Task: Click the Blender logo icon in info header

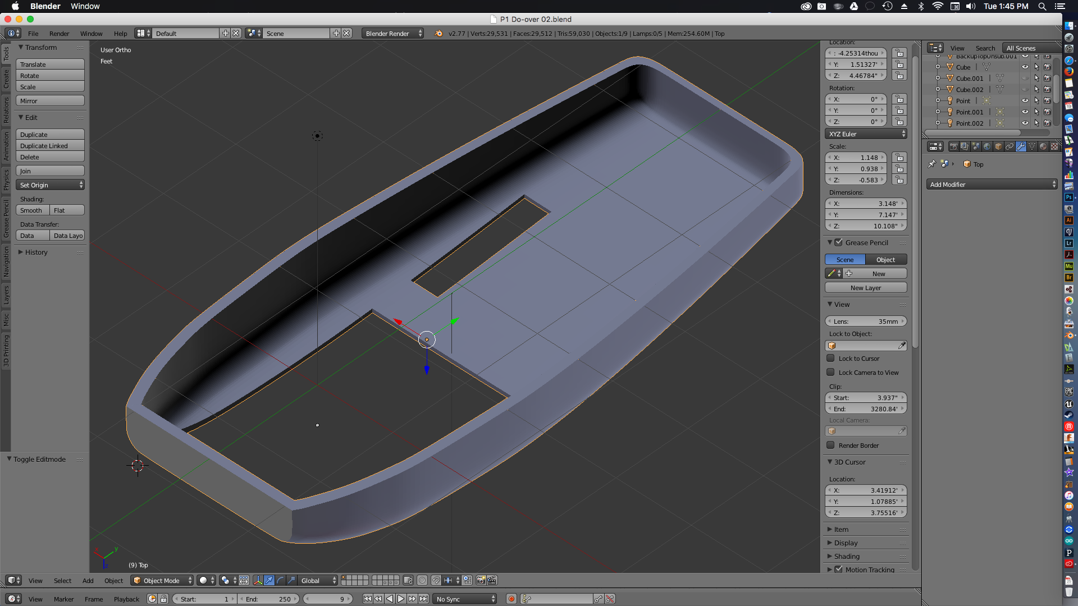Action: click(438, 33)
